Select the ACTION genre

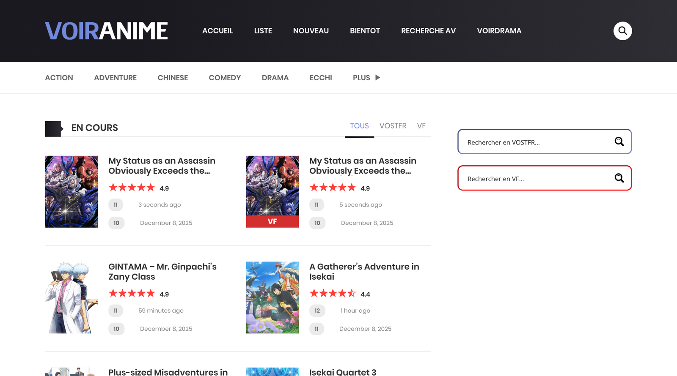[x=59, y=78]
